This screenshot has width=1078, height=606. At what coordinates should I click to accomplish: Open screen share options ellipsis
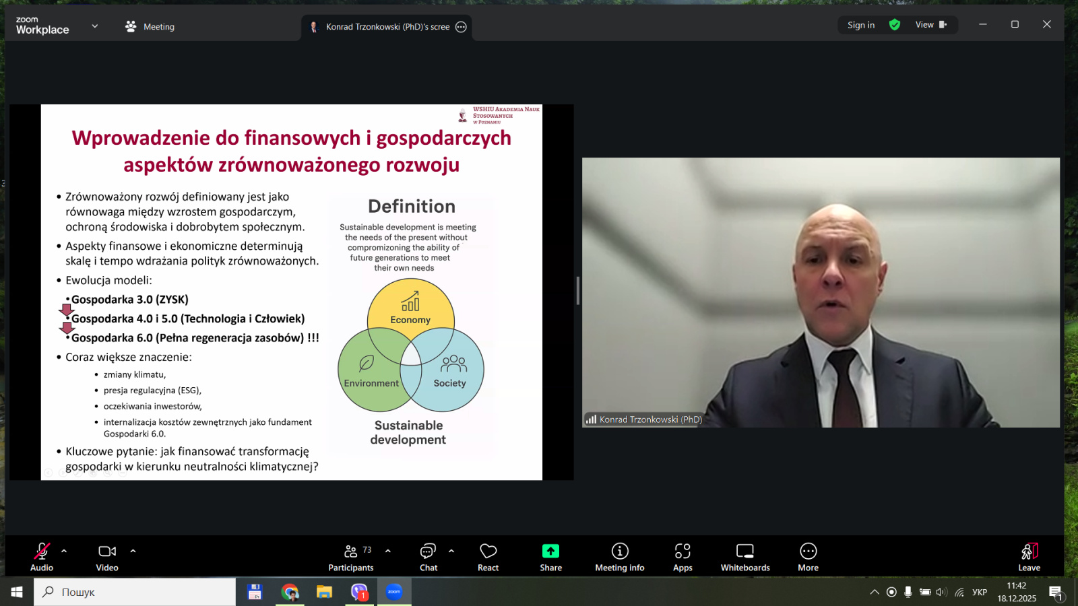(x=461, y=27)
